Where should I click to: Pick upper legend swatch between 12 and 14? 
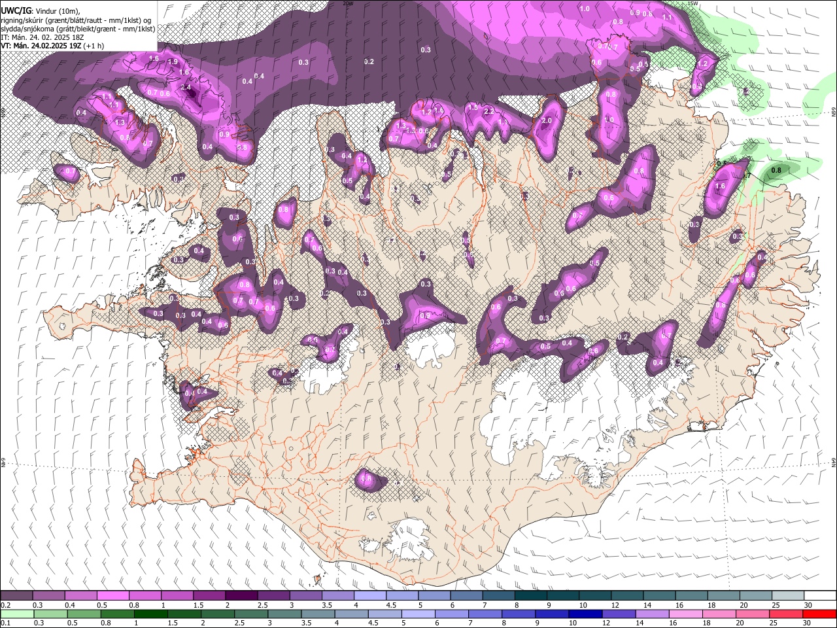click(x=626, y=595)
